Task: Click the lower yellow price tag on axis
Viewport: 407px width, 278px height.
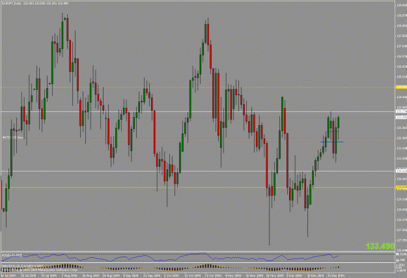Action: tap(401, 187)
